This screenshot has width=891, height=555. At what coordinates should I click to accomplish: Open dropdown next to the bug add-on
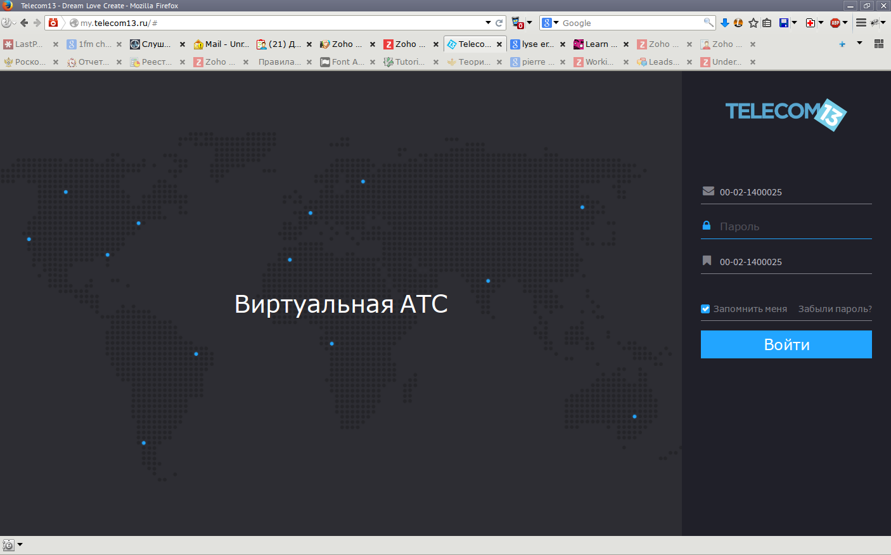(x=883, y=23)
